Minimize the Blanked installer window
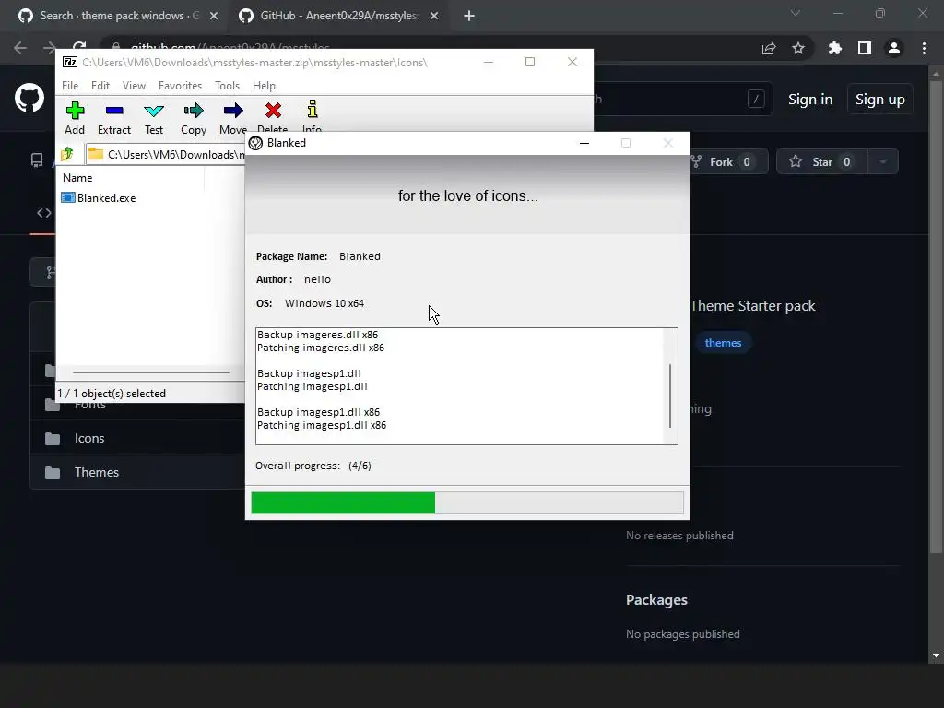Image resolution: width=944 pixels, height=708 pixels. [x=584, y=143]
